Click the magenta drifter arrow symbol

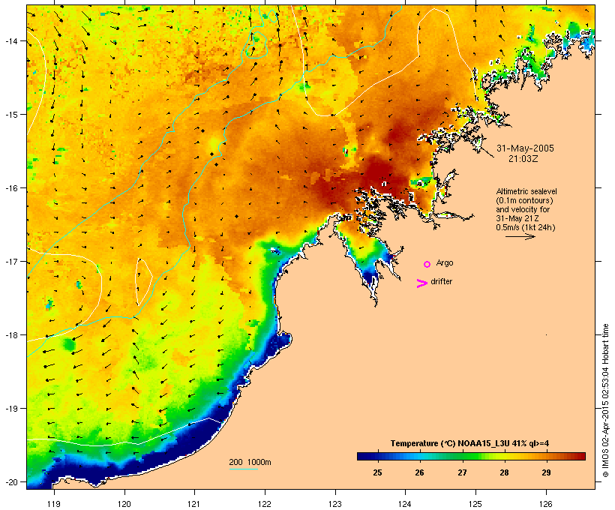coord(421,283)
